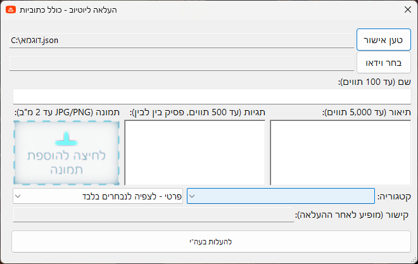Close the YouTube upload window
The image size is (418, 264).
point(407,10)
